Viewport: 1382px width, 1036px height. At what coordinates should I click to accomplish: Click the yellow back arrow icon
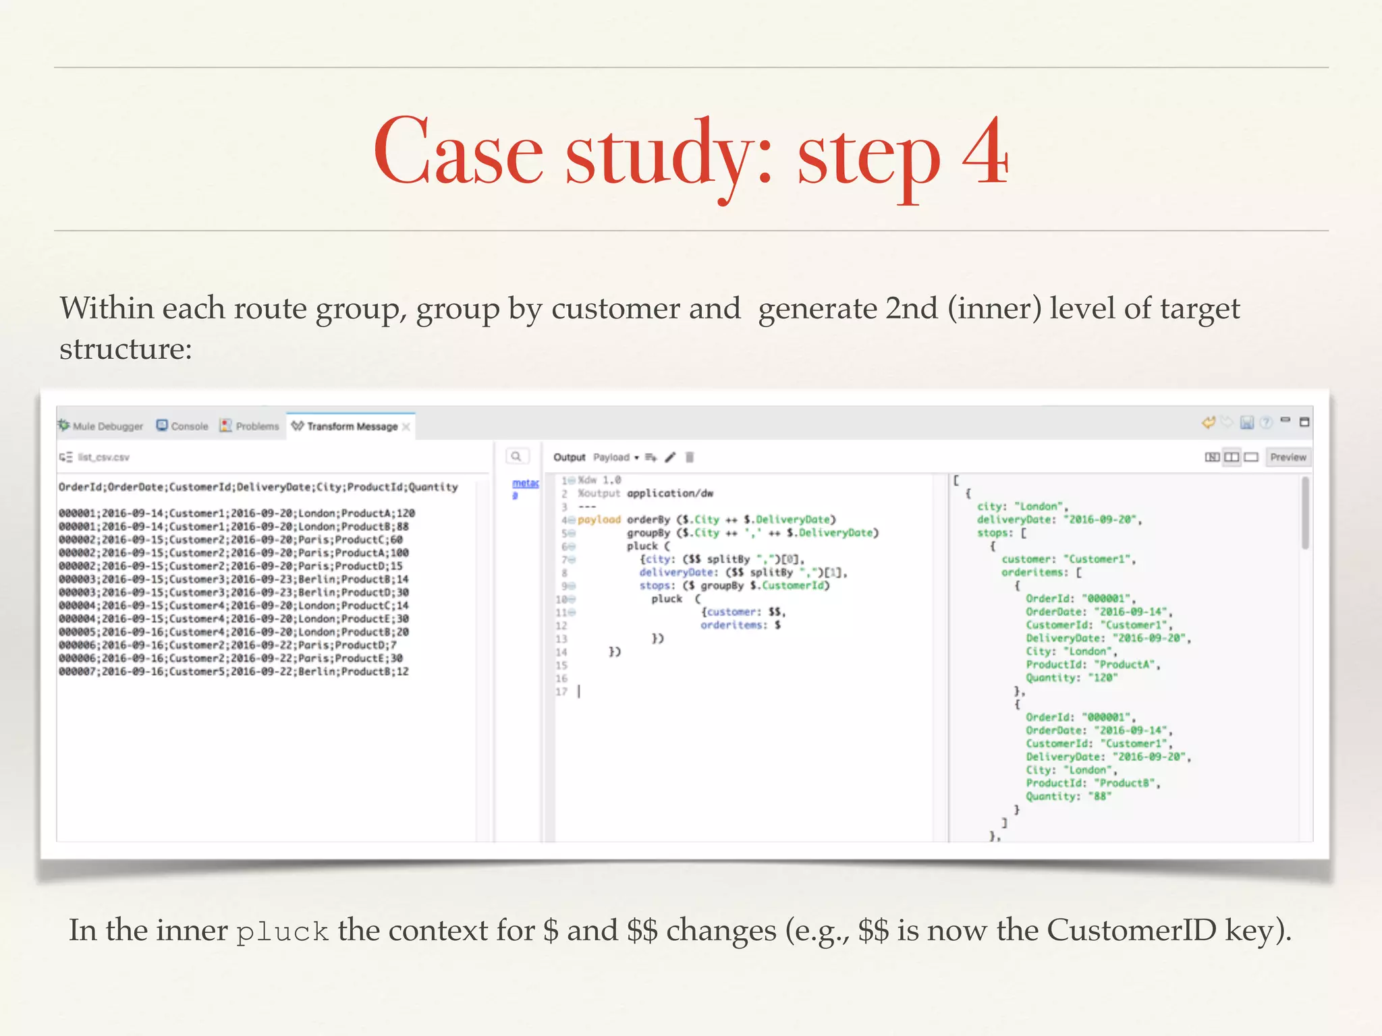pos(1208,423)
